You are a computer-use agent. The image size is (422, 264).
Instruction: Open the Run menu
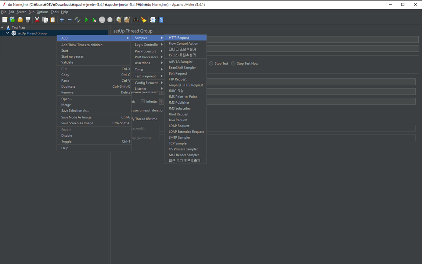[x=32, y=12]
